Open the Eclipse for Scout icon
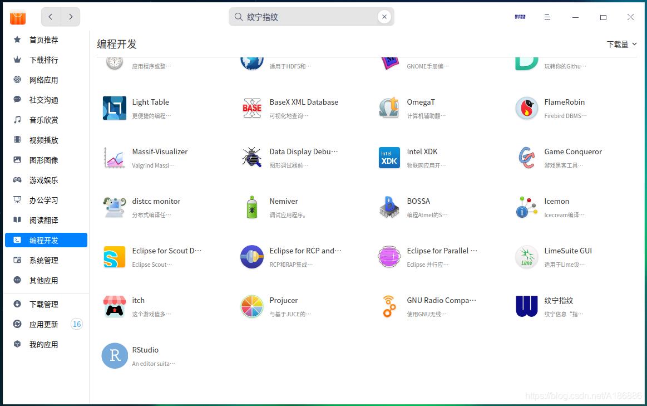This screenshot has width=647, height=406. [114, 257]
